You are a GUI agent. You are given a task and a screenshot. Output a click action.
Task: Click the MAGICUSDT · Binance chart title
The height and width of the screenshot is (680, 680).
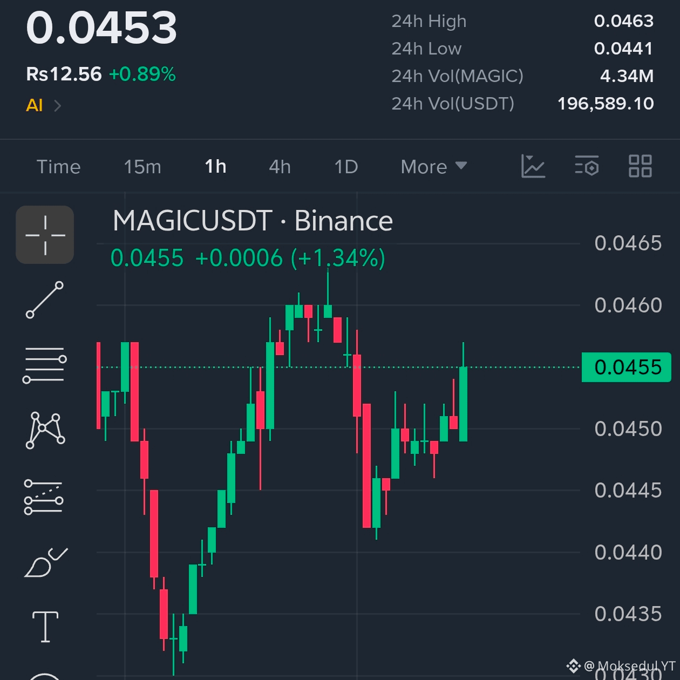[x=253, y=221]
